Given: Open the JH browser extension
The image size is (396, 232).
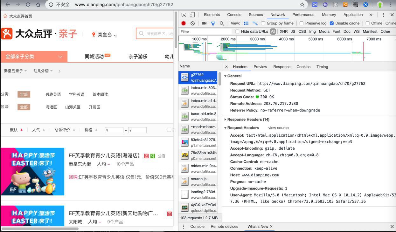Looking at the screenshot, I should click(315, 4).
